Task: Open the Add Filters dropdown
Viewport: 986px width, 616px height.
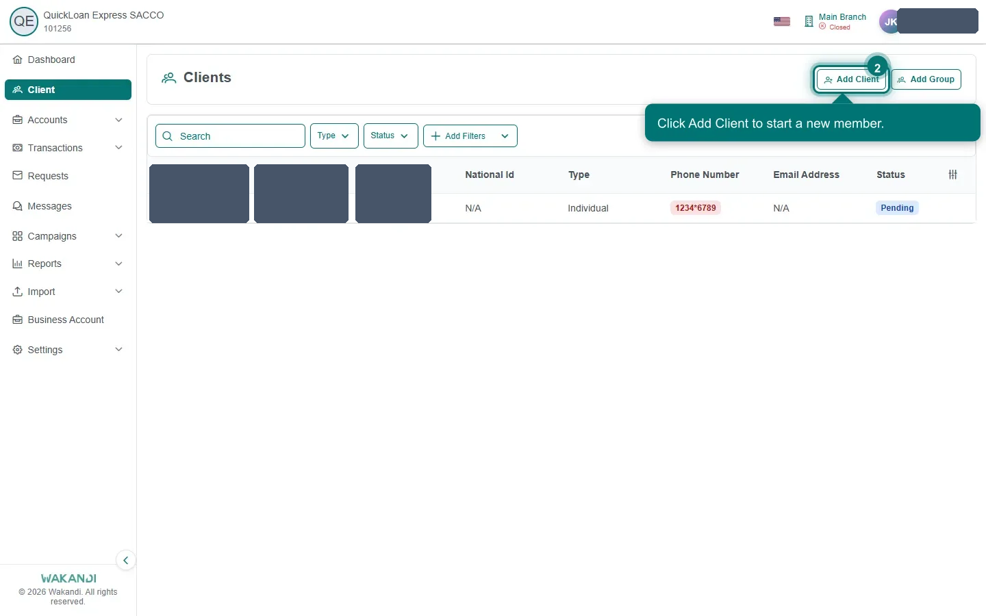Action: (470, 136)
